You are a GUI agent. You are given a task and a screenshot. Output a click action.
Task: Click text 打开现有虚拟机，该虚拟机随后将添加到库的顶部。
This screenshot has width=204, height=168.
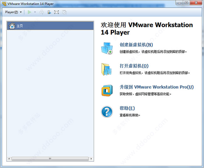coord(155,73)
